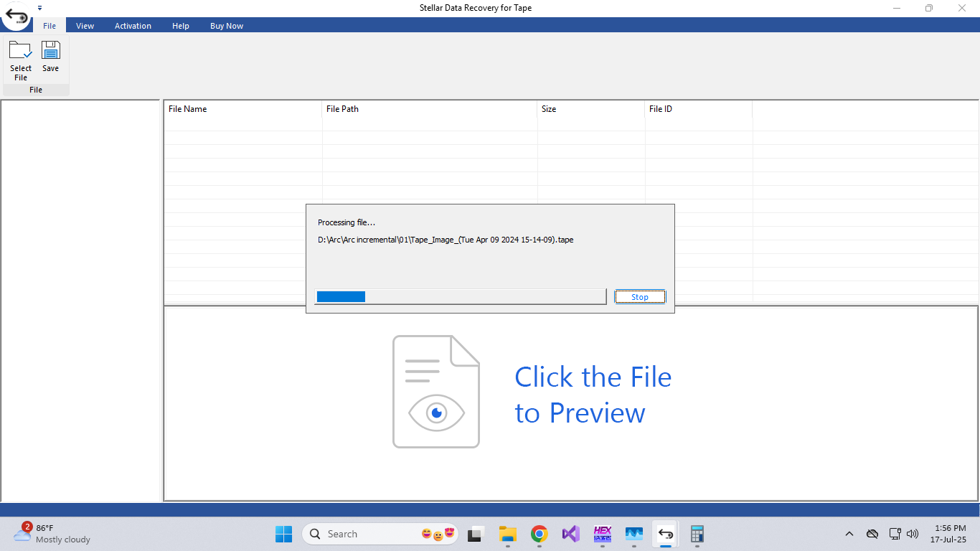Click the Buy Now tab
The height and width of the screenshot is (551, 980).
coord(227,26)
